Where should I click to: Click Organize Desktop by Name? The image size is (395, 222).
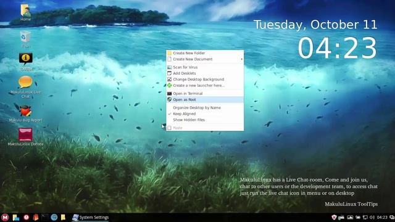205,108
